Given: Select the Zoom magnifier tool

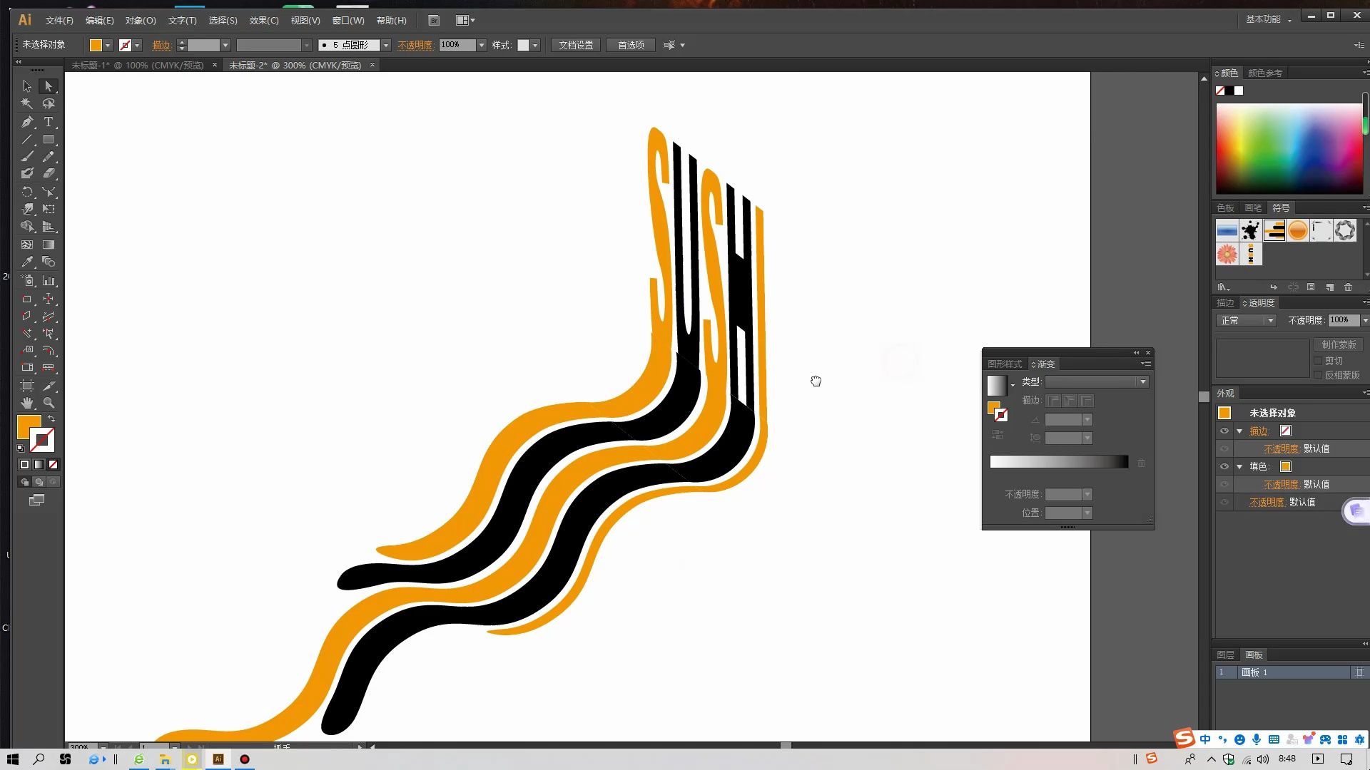Looking at the screenshot, I should [x=49, y=403].
